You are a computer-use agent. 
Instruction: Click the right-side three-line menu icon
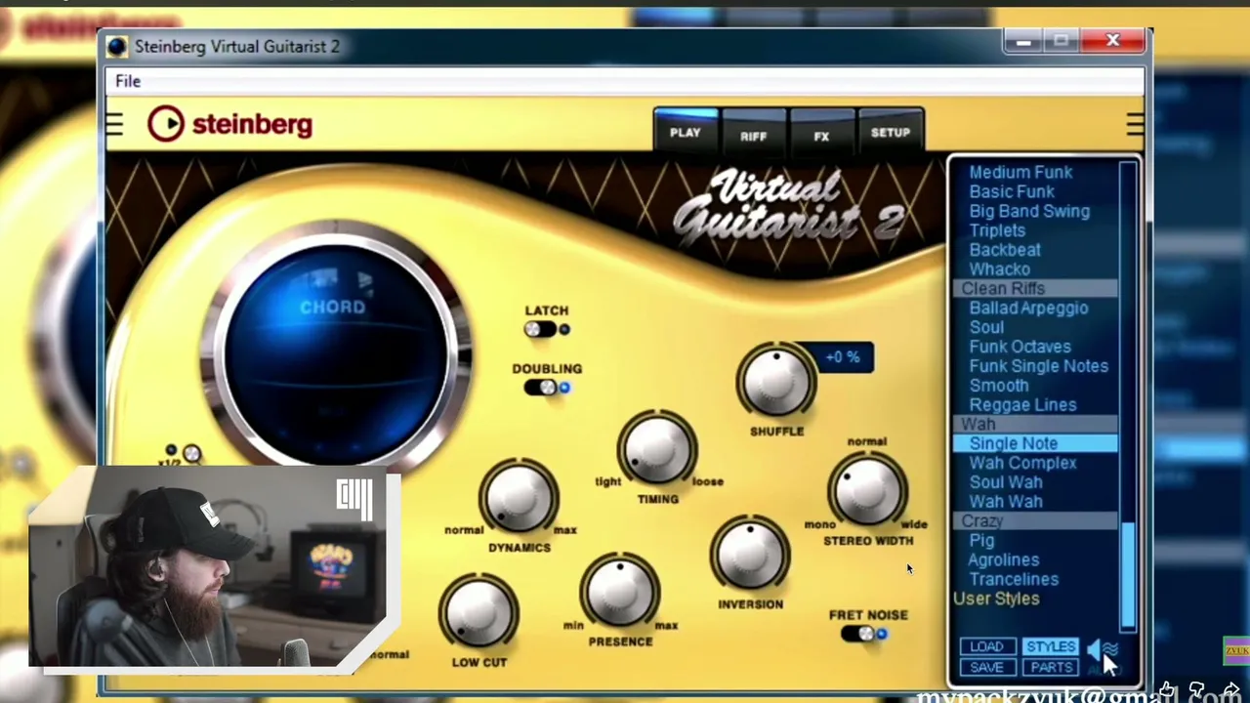click(x=1135, y=124)
